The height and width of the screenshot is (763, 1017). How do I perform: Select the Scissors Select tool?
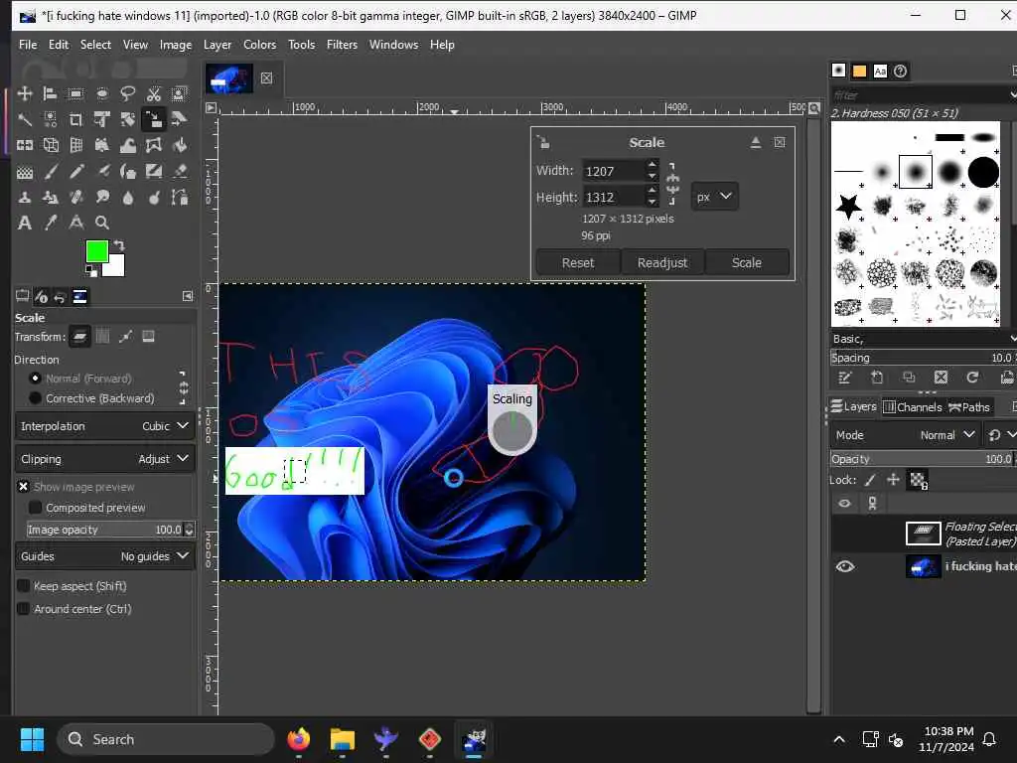point(154,93)
